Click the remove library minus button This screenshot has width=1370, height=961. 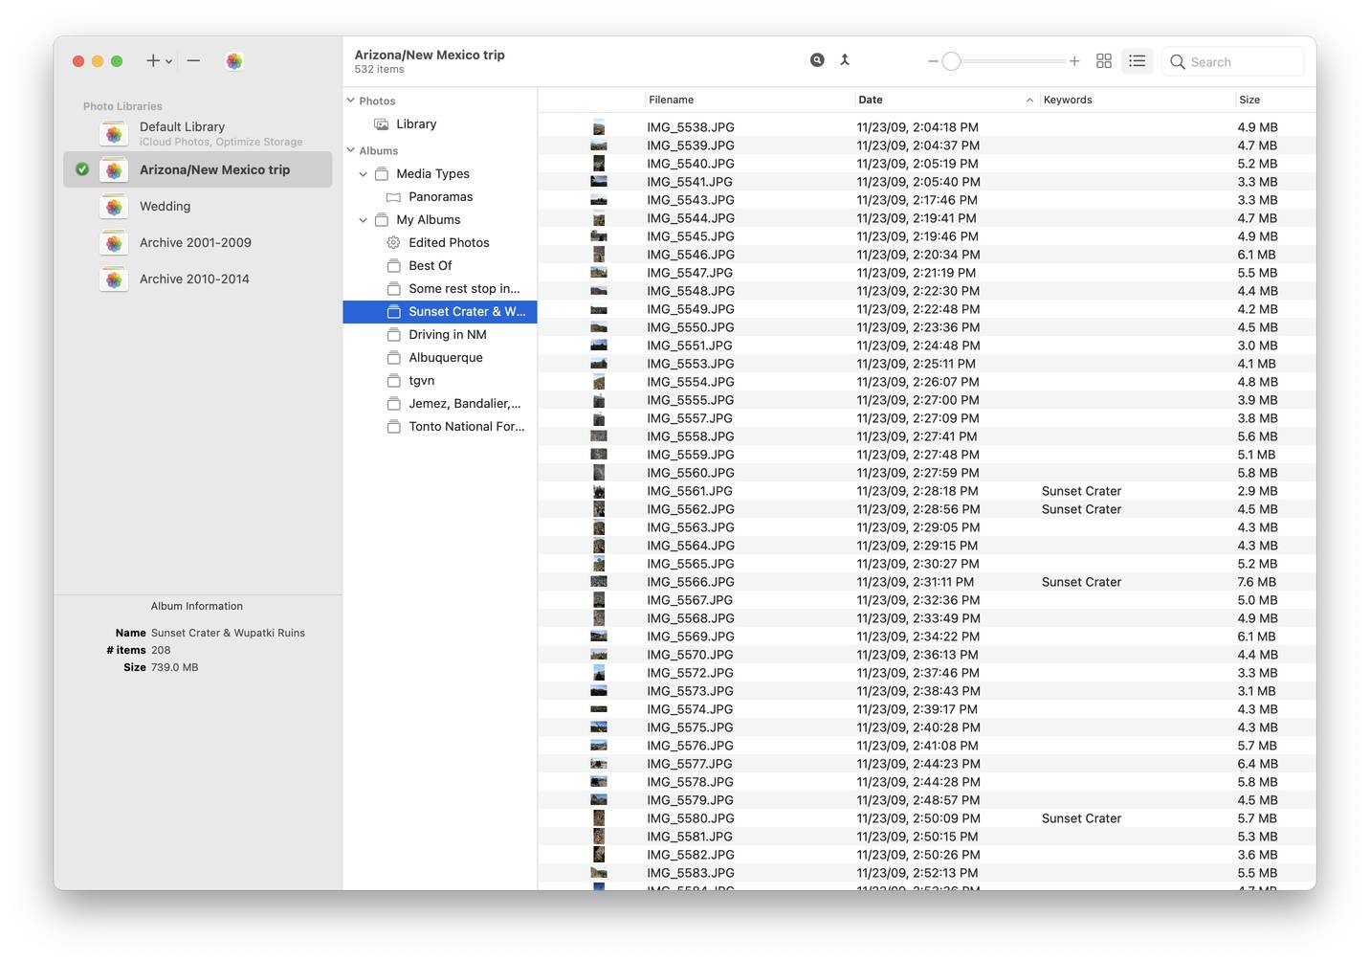tap(193, 61)
